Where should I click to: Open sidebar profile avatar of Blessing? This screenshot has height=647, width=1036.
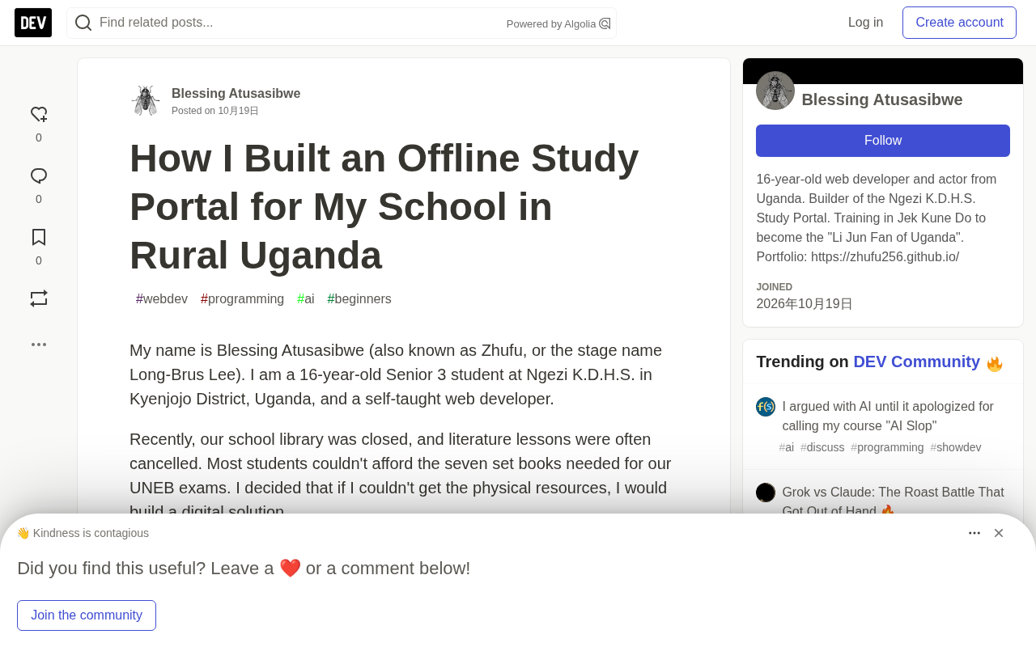click(775, 91)
